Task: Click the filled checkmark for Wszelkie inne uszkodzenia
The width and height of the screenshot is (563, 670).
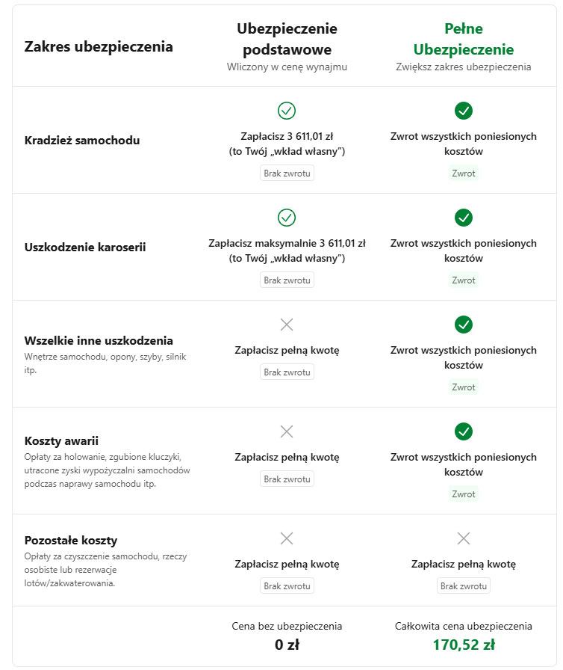Action: (463, 325)
